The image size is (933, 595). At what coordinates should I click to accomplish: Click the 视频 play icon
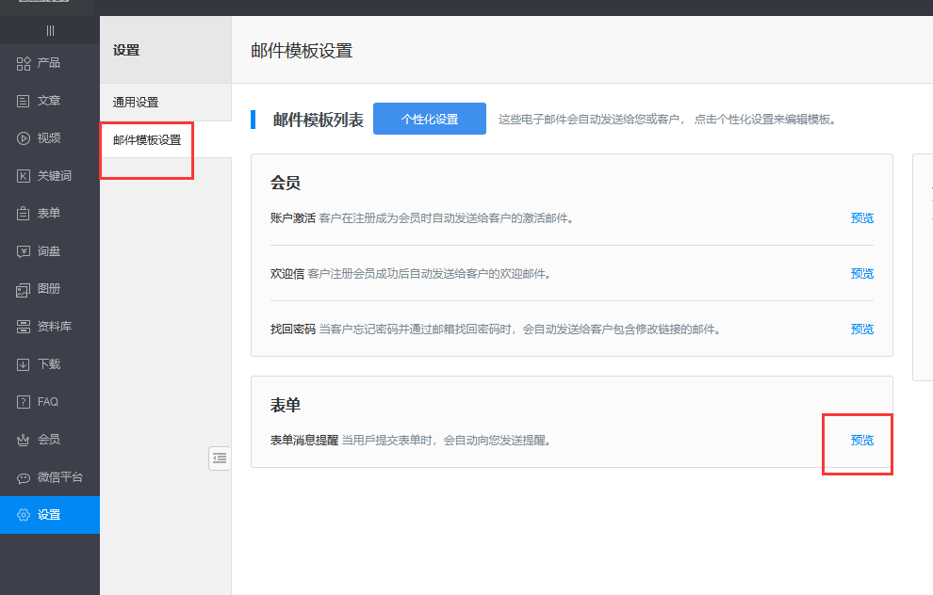pos(24,138)
